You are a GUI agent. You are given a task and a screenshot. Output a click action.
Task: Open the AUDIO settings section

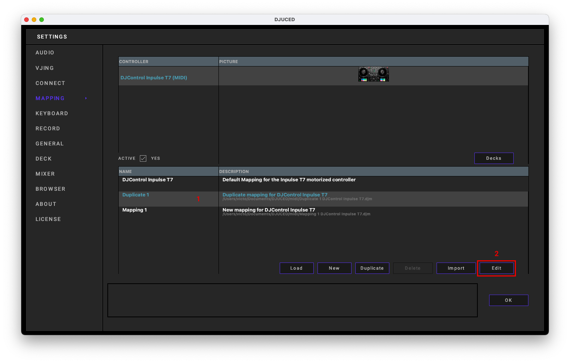point(45,53)
